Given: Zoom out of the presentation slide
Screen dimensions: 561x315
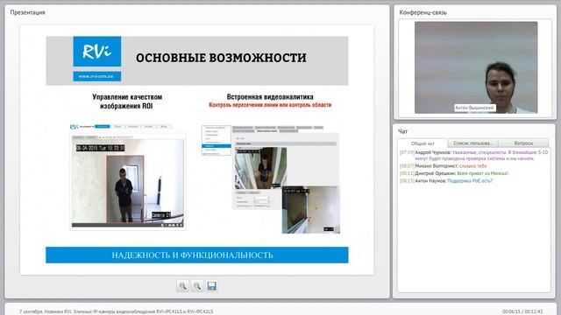Looking at the screenshot, I should [x=197, y=286].
